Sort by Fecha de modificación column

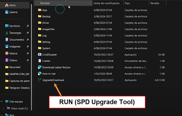(x=106, y=3)
